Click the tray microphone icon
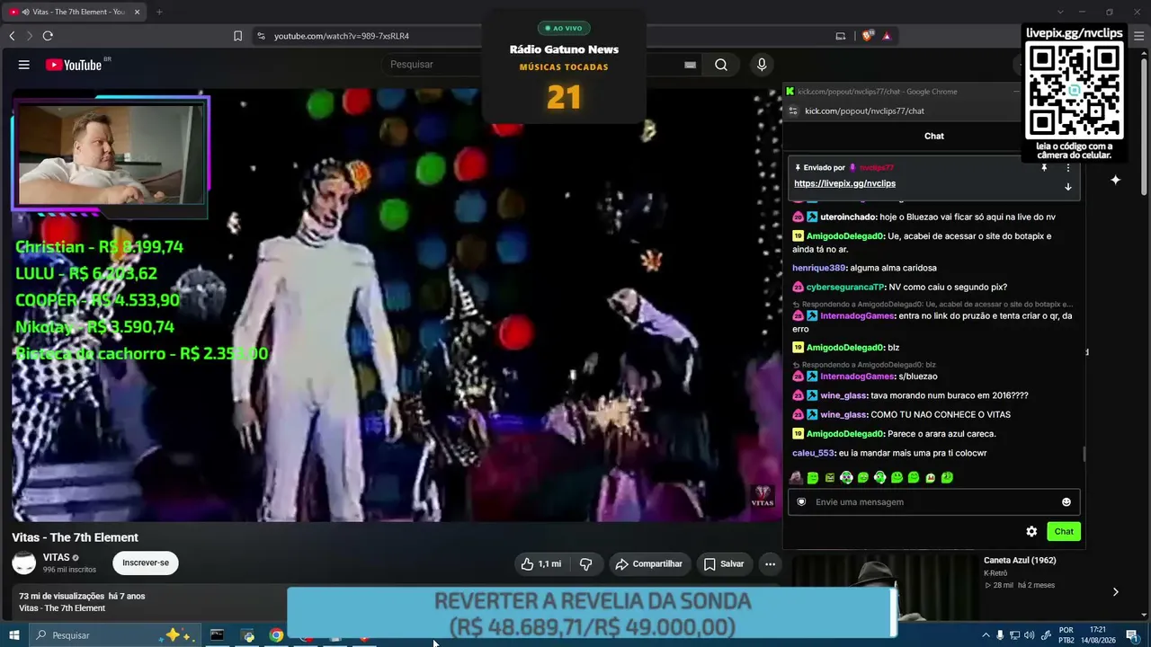This screenshot has width=1151, height=647. point(1000,635)
